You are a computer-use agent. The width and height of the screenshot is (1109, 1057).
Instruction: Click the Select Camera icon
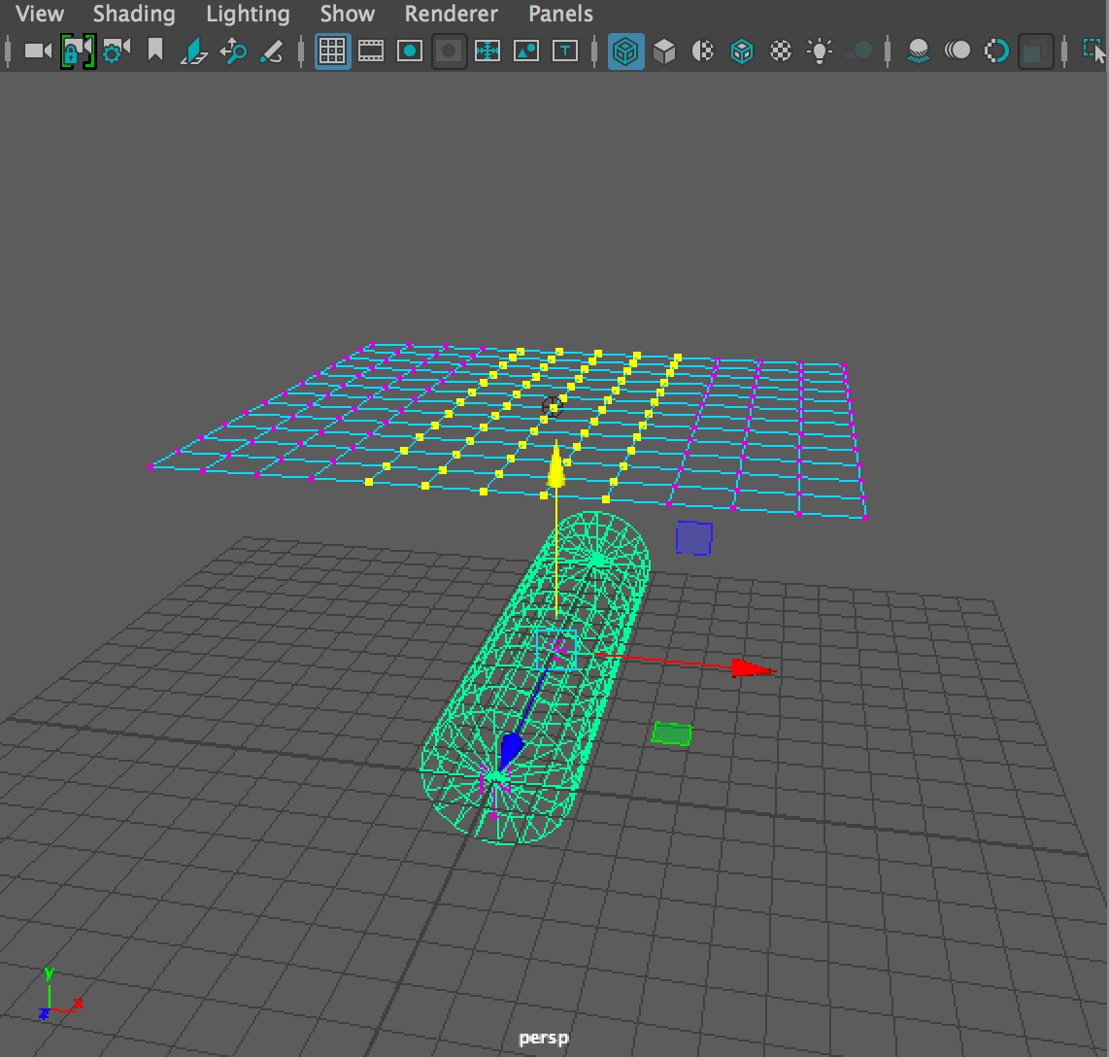[38, 51]
